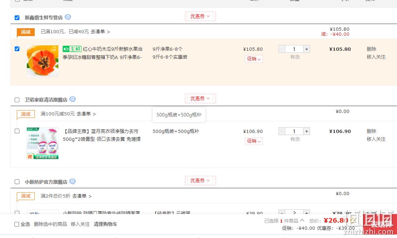Expand the 已选择 1 件商品 selected-items arrow
The height and width of the screenshot is (238, 397).
(x=302, y=220)
